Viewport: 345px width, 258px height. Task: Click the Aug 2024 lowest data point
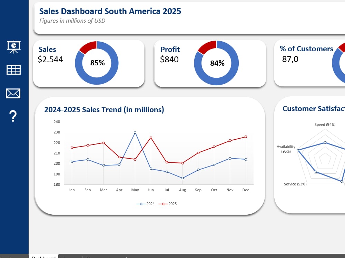pos(183,178)
